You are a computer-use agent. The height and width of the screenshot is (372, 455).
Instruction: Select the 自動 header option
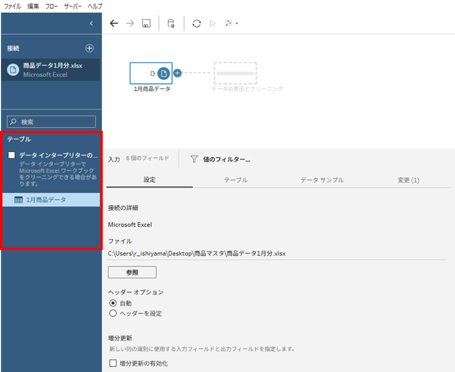(113, 303)
